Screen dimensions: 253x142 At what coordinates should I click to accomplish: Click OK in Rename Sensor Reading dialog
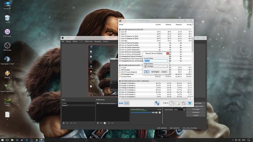147,72
